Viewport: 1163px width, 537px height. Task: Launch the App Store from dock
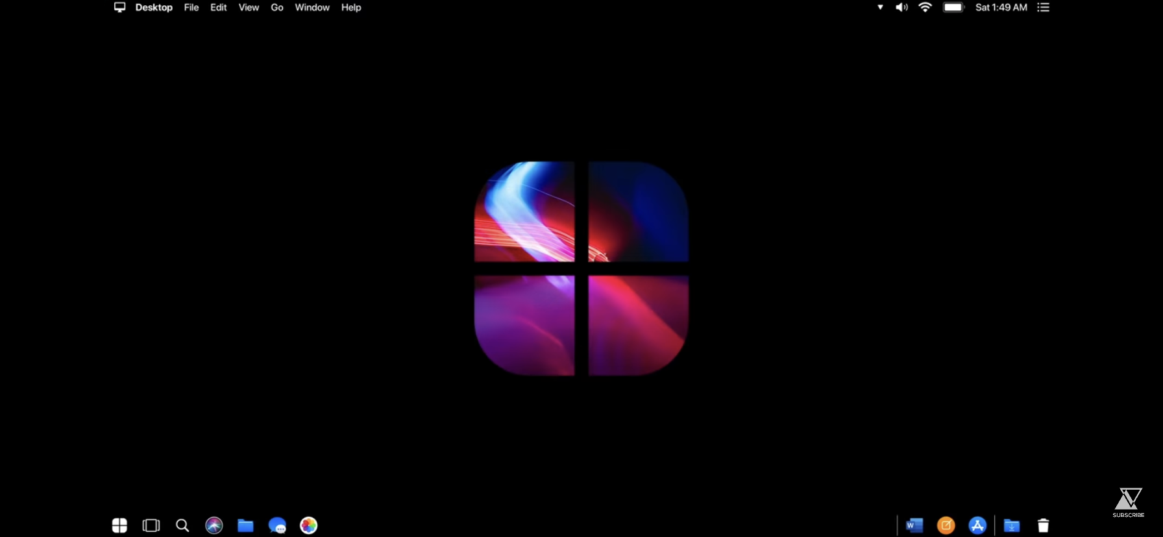pyautogui.click(x=977, y=525)
